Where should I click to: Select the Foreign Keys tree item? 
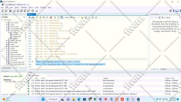[x=17, y=36]
